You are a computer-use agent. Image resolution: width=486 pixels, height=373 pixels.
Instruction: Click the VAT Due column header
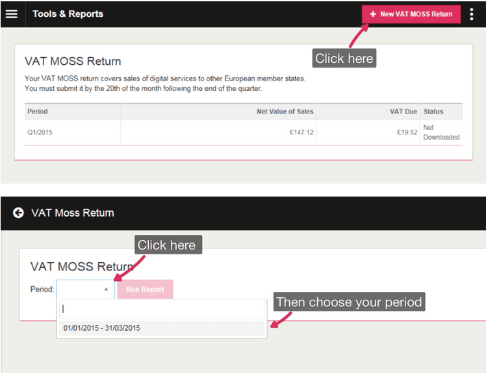(x=403, y=112)
